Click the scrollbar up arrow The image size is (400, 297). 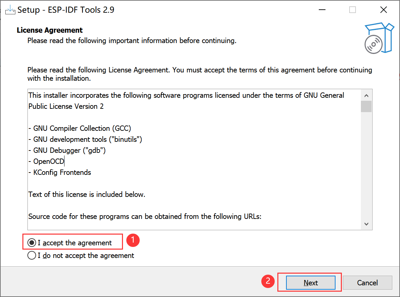click(x=366, y=95)
